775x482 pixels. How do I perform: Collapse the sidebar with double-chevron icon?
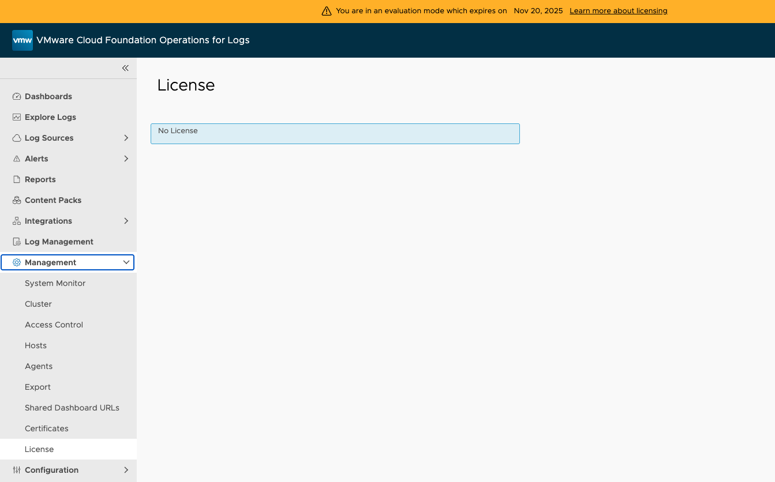tap(125, 68)
